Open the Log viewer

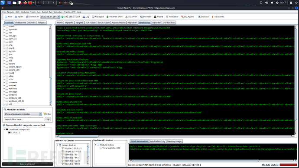click(86, 17)
